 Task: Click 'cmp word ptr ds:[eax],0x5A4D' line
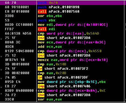tap(68, 34)
